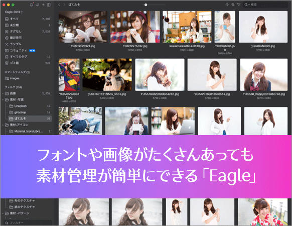
Task: Open thumbnail 150912025921.jpg
Action: tap(83, 27)
